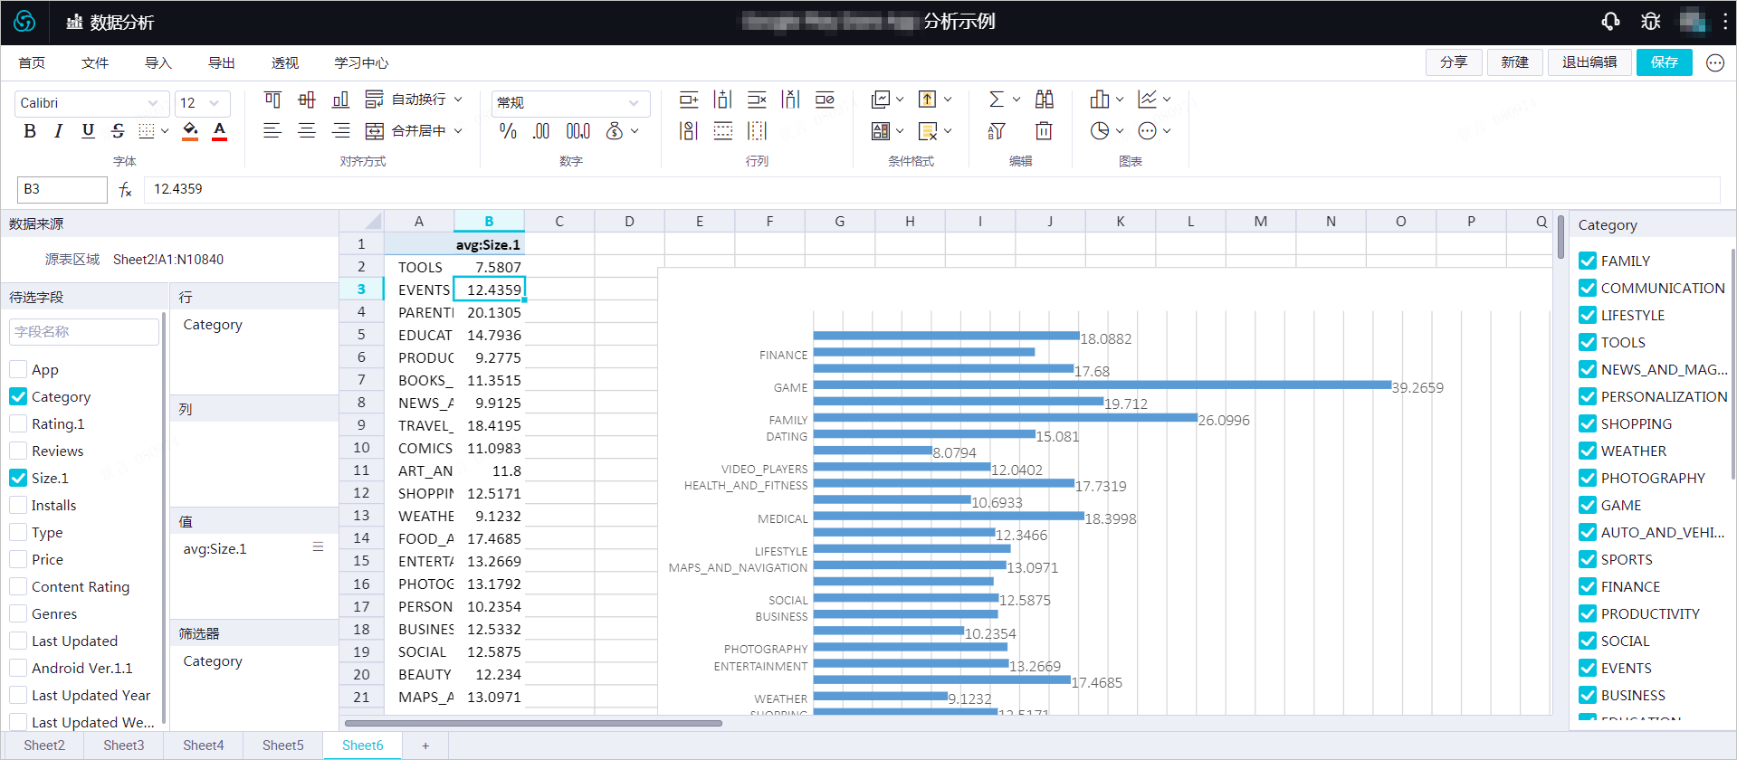
Task: Click the sort filter icon in editing group
Action: point(997,131)
